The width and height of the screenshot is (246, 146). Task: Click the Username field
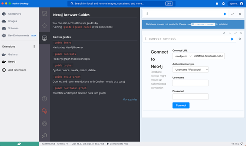pos(190,83)
